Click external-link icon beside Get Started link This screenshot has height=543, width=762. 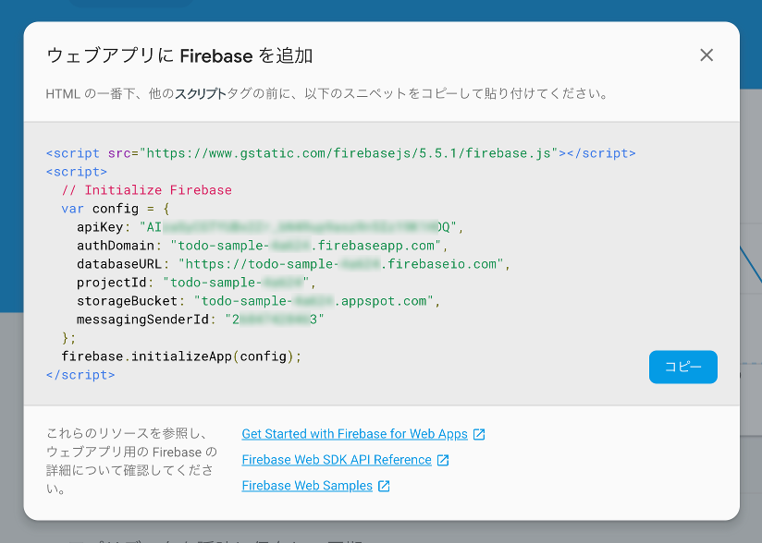pos(479,434)
